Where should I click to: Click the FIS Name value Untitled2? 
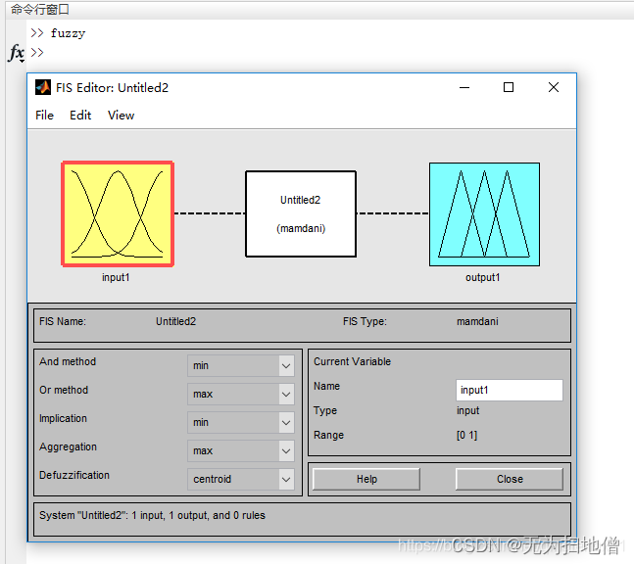click(x=175, y=321)
